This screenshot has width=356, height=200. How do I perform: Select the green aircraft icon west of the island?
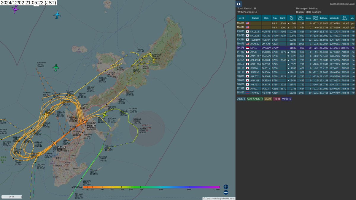tap(56, 68)
